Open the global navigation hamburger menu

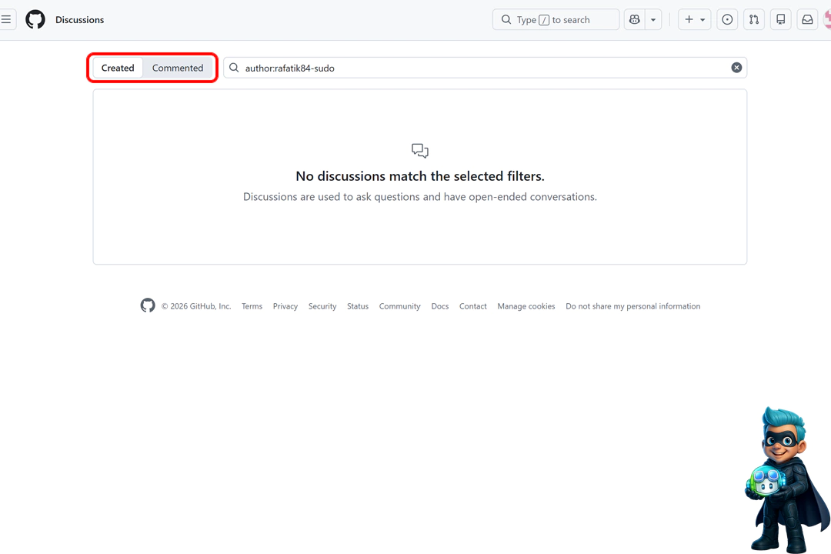click(6, 19)
